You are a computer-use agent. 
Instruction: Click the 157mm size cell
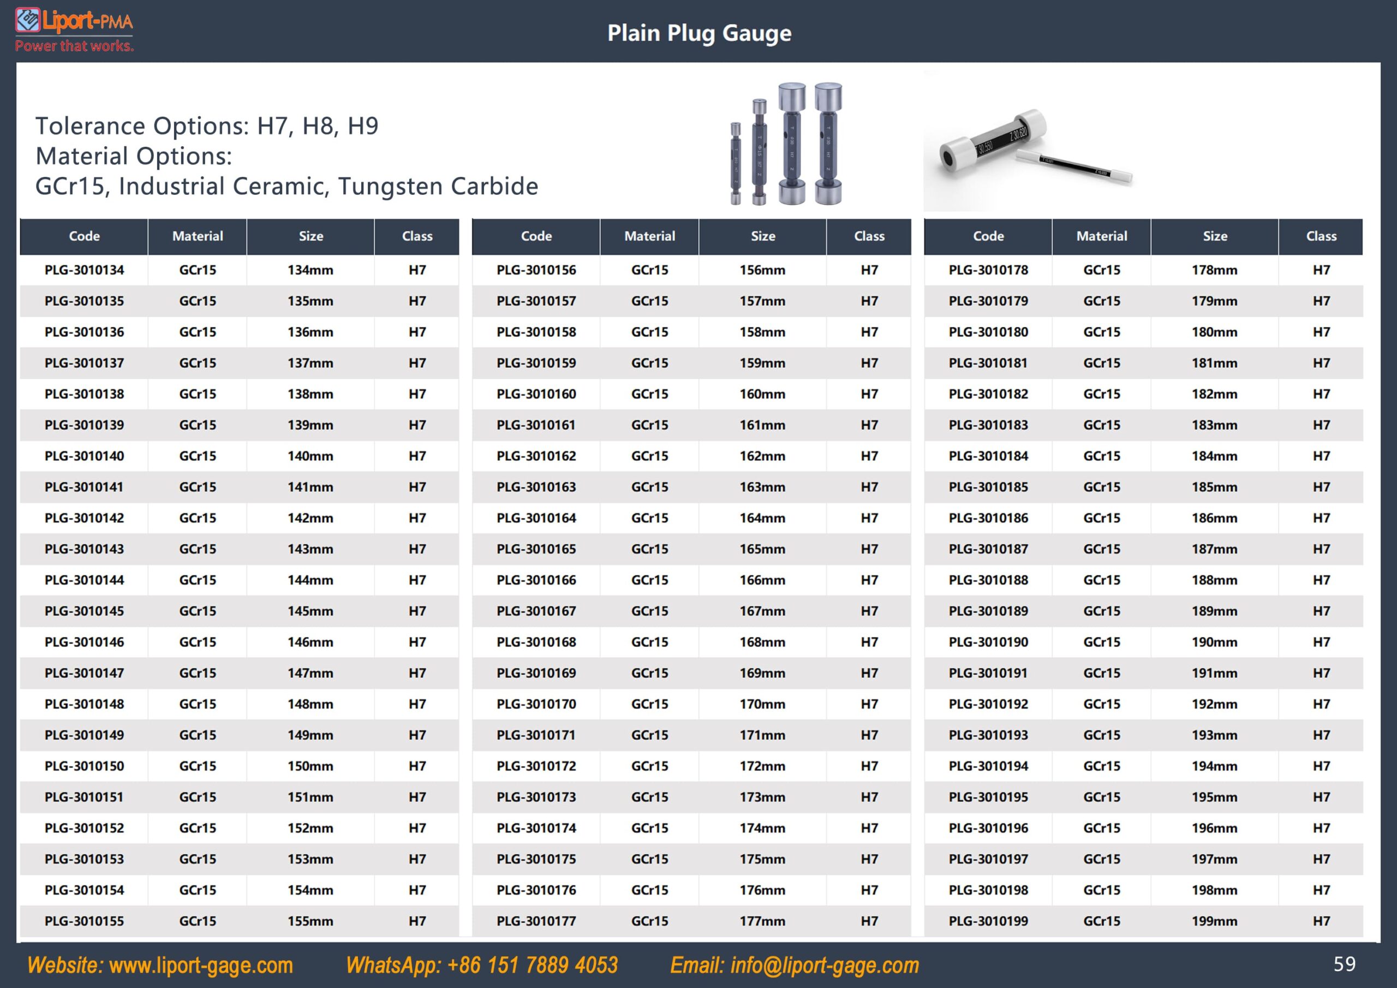pos(762,301)
